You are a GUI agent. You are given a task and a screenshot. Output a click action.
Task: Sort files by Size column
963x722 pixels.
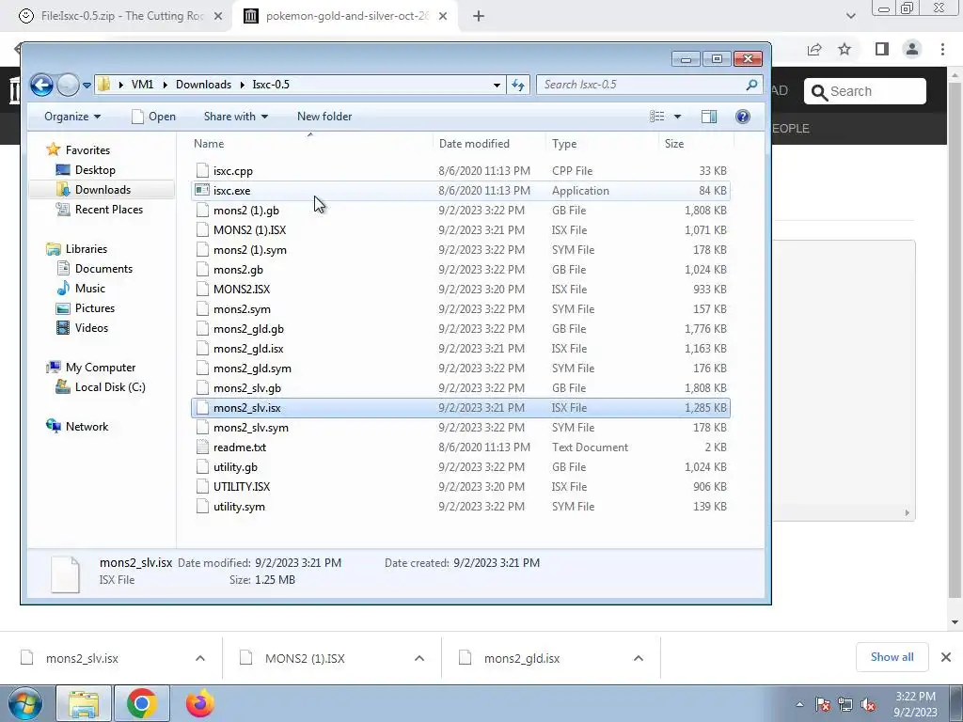point(696,144)
